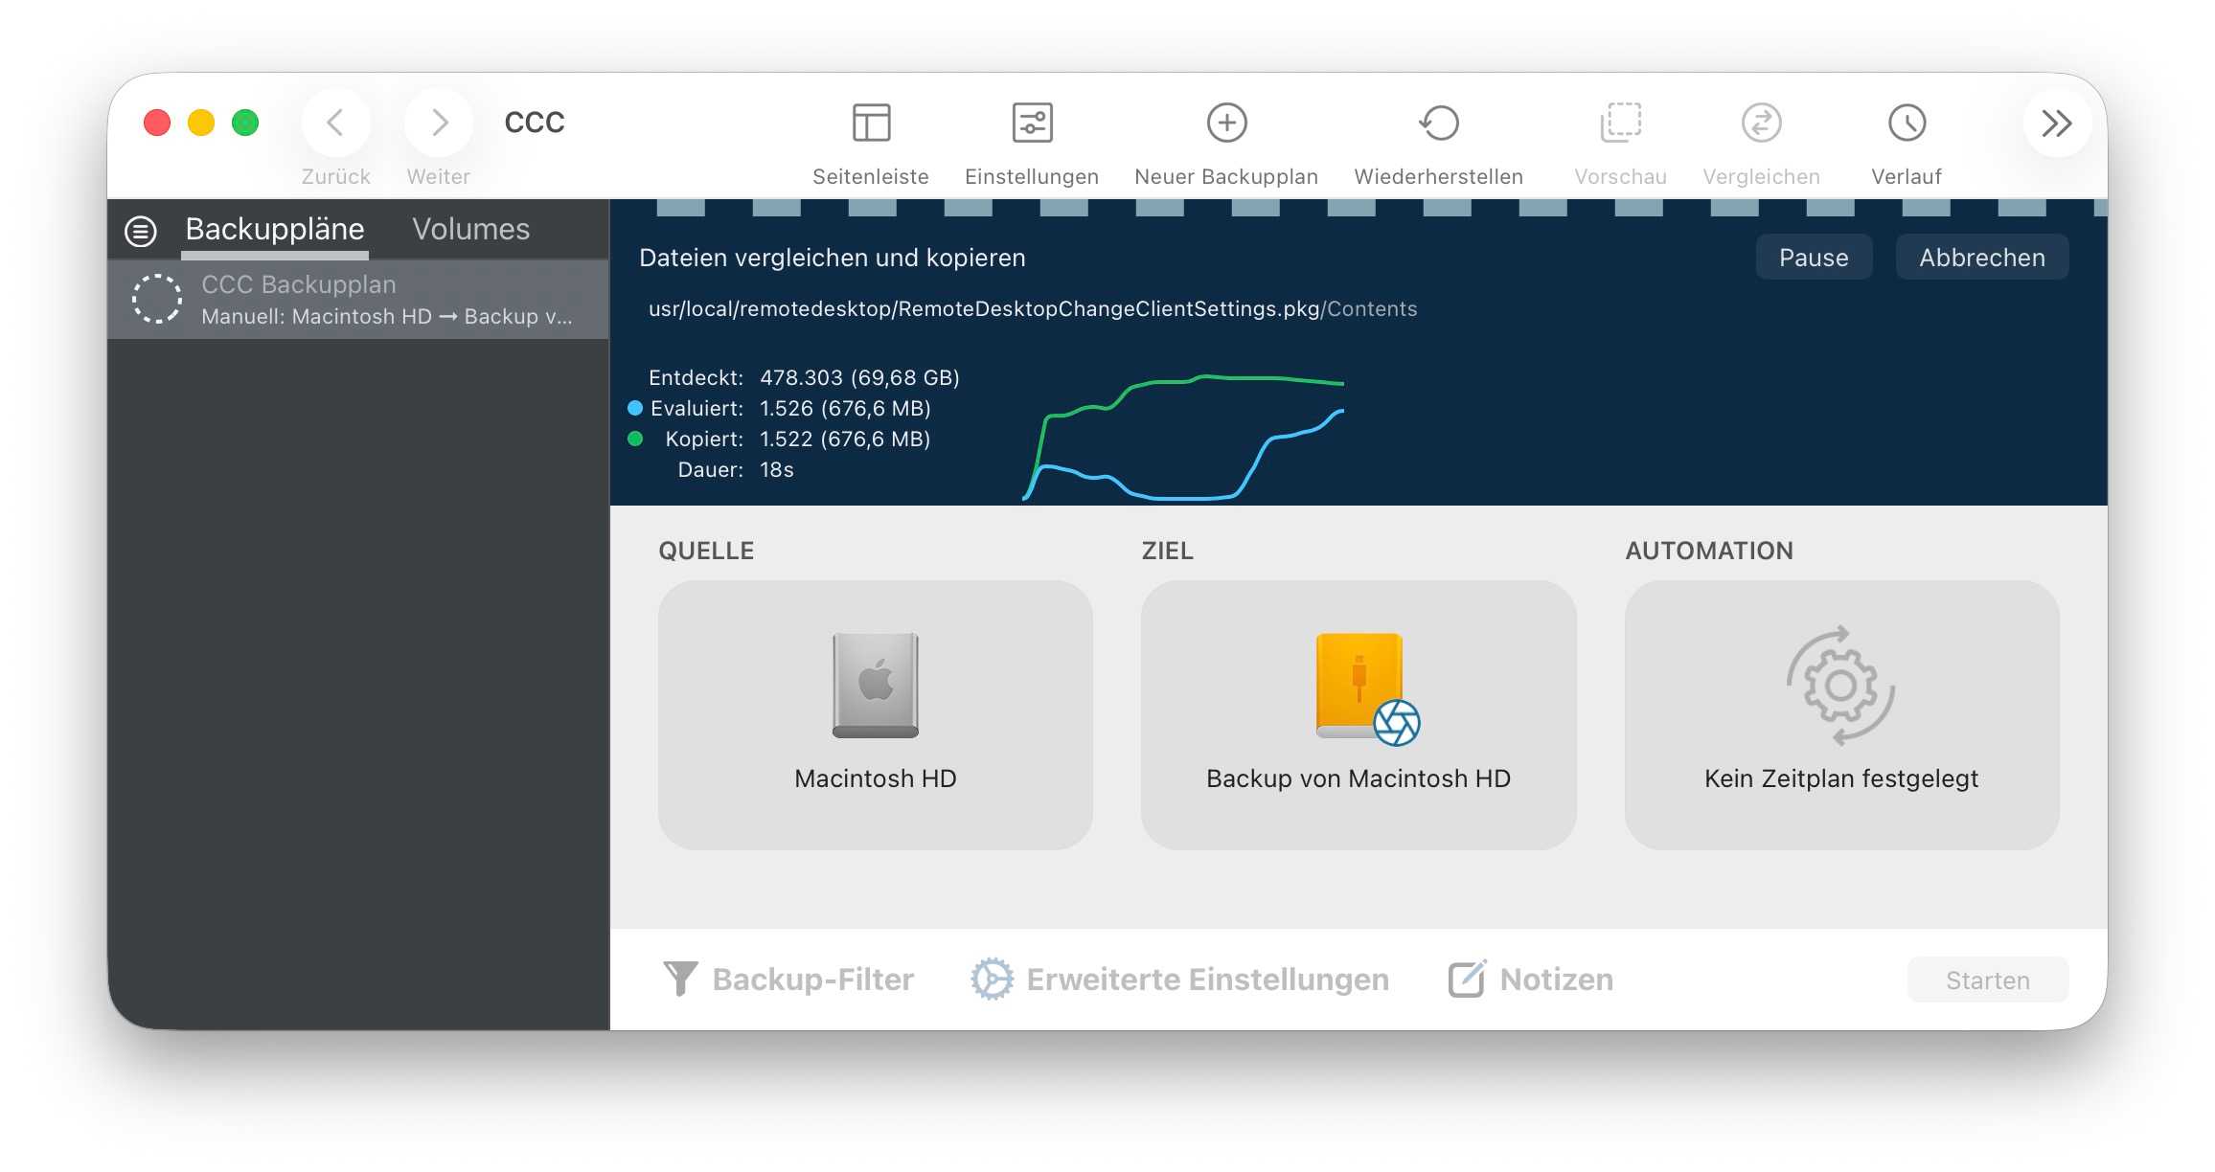Click the Vergleichen compare icon
Screen dimensions: 2215x1172
pyautogui.click(x=1761, y=123)
